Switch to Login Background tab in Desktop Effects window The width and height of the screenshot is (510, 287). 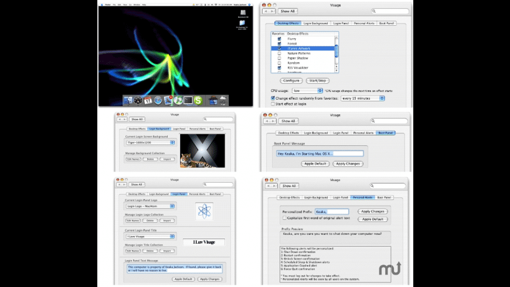(315, 23)
